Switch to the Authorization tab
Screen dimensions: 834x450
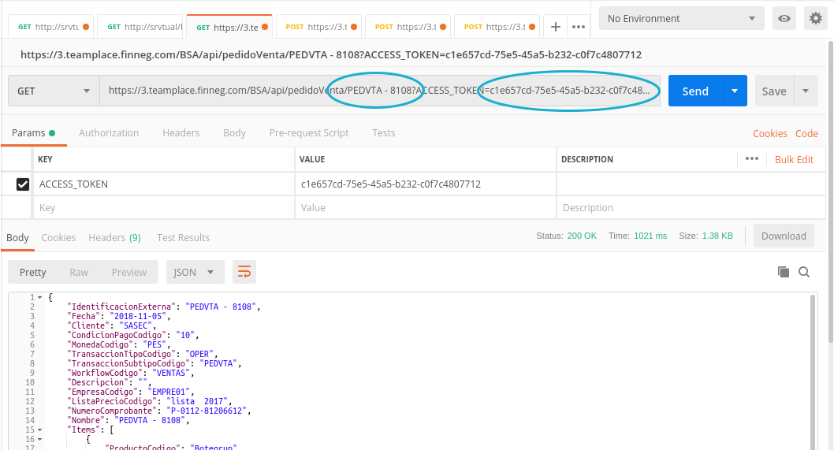pos(109,132)
